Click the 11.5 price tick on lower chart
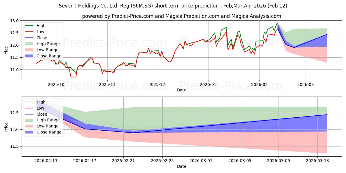 15,146
